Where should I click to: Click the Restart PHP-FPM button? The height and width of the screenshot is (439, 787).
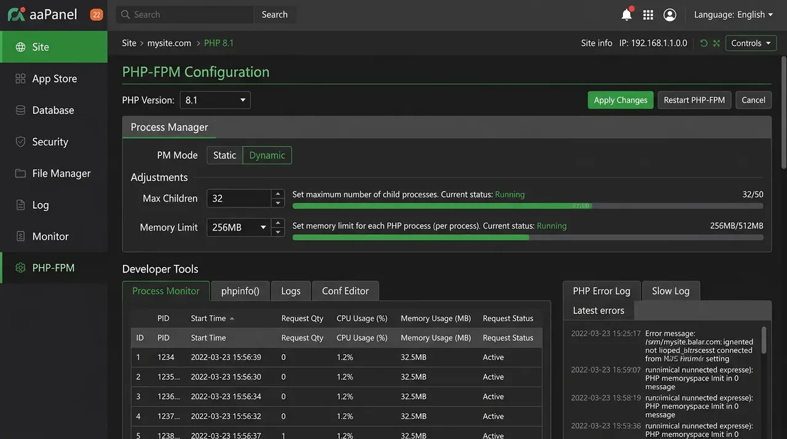click(694, 100)
